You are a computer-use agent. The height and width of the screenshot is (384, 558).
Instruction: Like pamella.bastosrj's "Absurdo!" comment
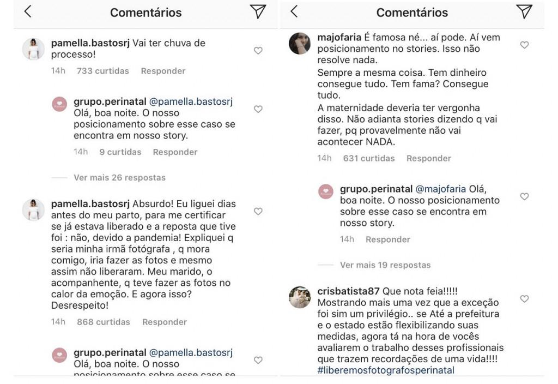[x=258, y=212]
